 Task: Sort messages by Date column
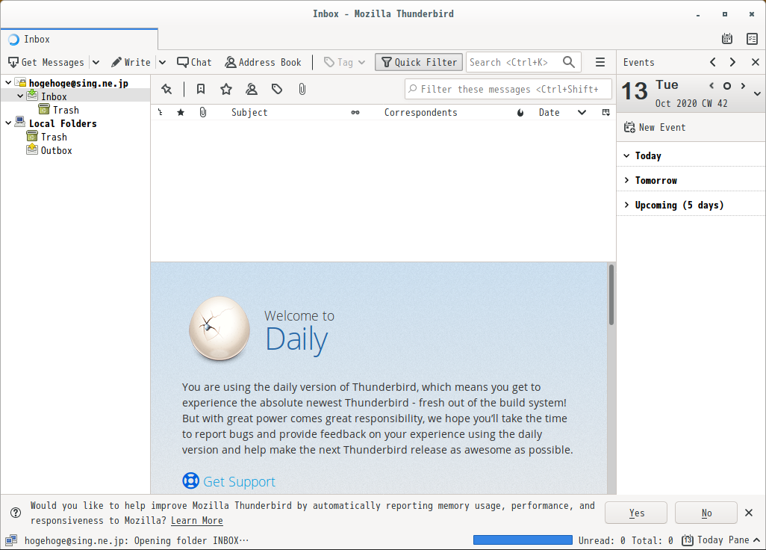point(549,112)
